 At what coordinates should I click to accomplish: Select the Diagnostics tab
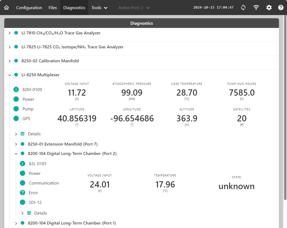(x=74, y=8)
